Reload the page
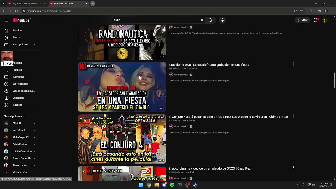Viewport: 336px width, 189px height. point(16,11)
